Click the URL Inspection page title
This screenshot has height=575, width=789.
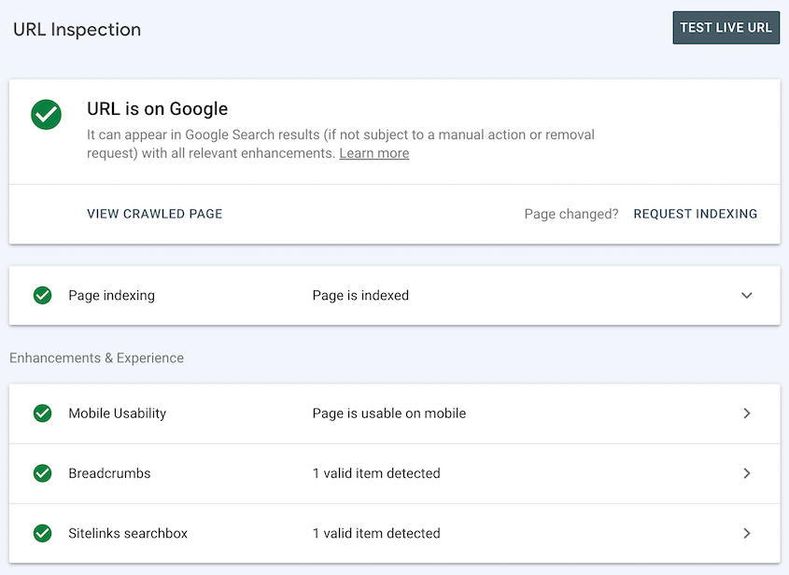tap(77, 30)
